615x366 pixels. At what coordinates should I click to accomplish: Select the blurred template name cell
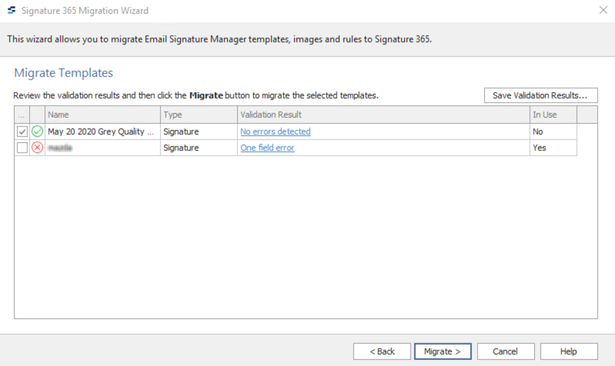[x=103, y=148]
